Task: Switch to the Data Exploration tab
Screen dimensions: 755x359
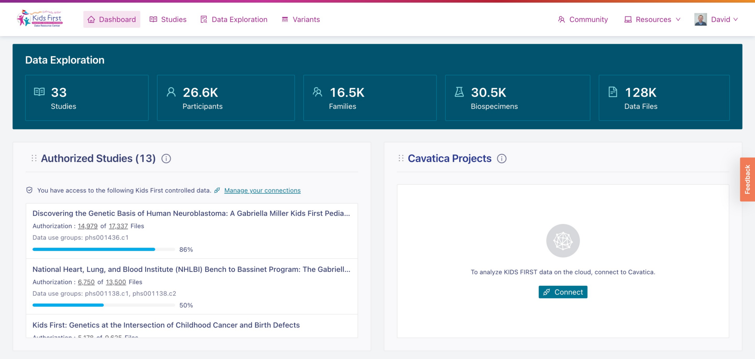Action: (234, 19)
